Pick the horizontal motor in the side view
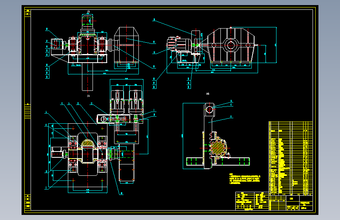 [x=179, y=44]
